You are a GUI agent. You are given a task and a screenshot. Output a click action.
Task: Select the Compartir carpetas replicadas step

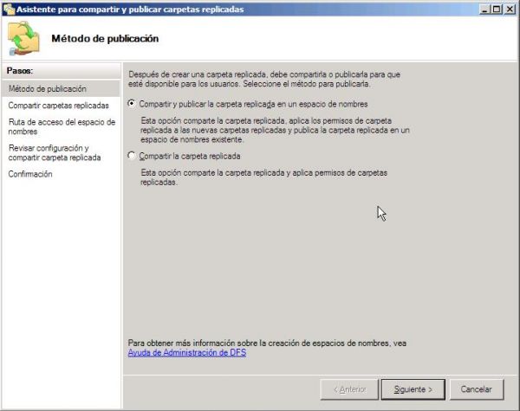[59, 106]
